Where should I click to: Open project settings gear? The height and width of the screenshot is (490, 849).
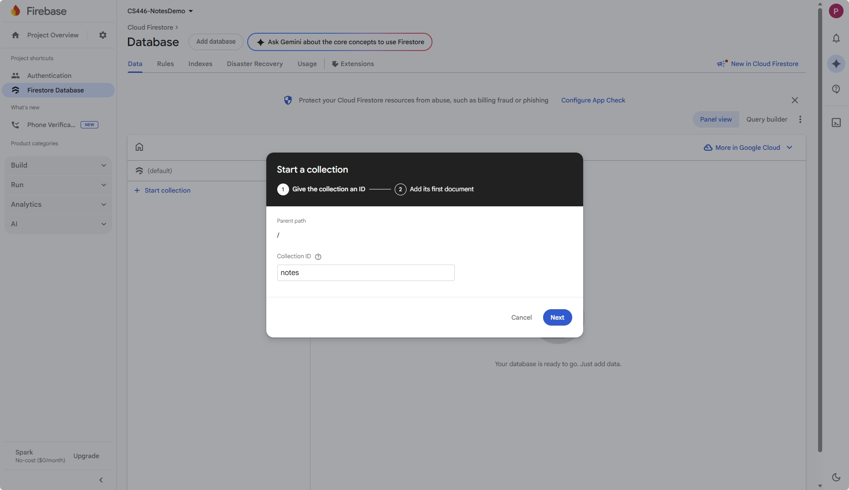pos(103,35)
